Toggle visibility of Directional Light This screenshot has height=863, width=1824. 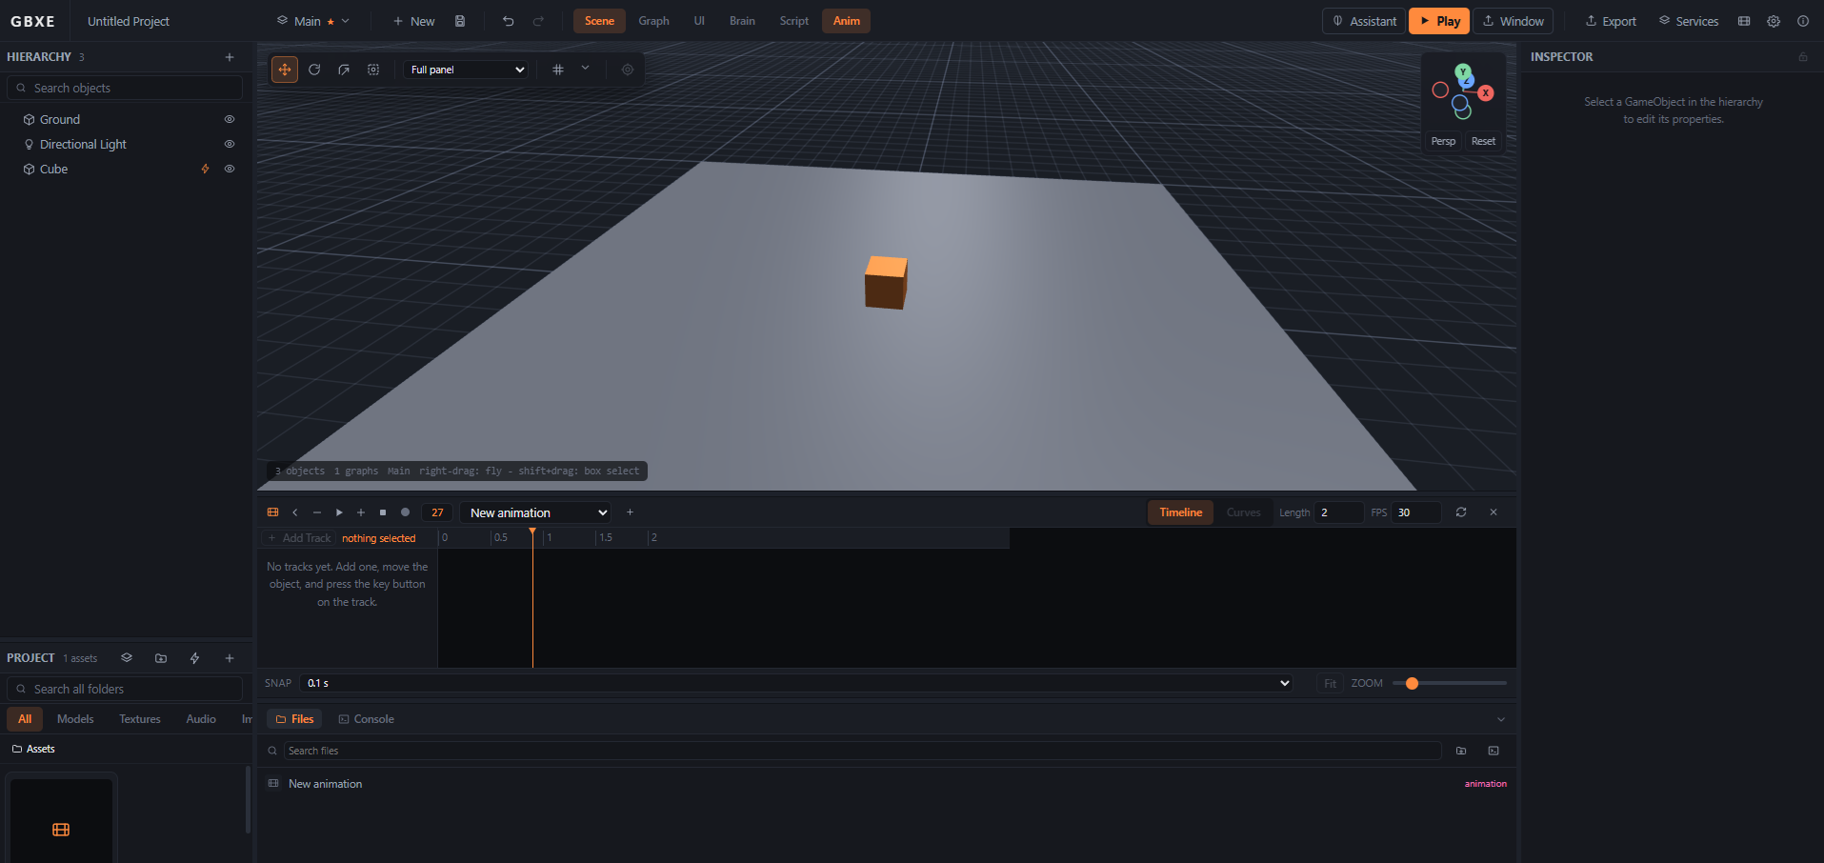[230, 144]
